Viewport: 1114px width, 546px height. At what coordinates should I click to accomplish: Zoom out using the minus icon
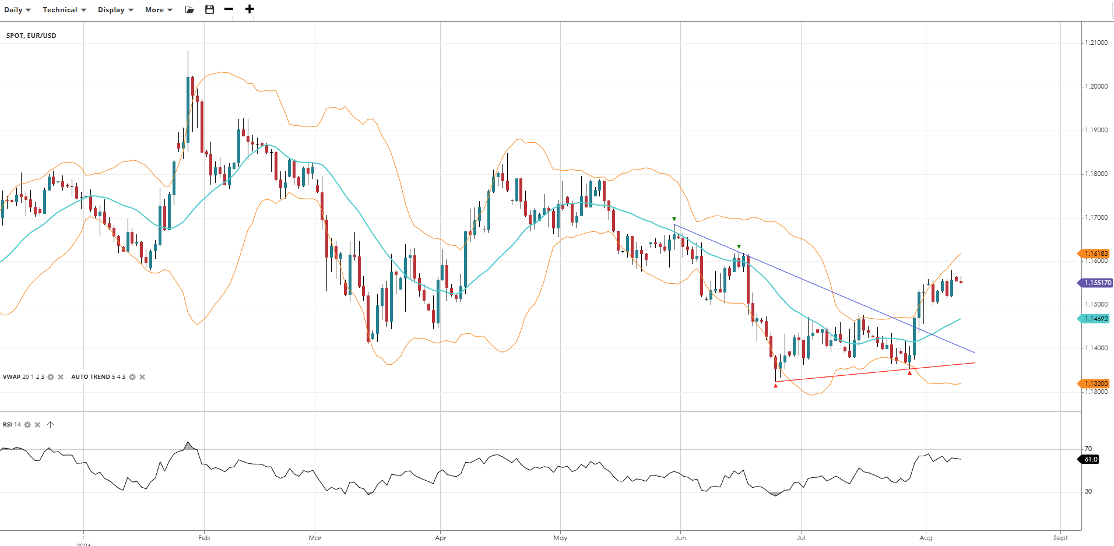click(x=229, y=9)
